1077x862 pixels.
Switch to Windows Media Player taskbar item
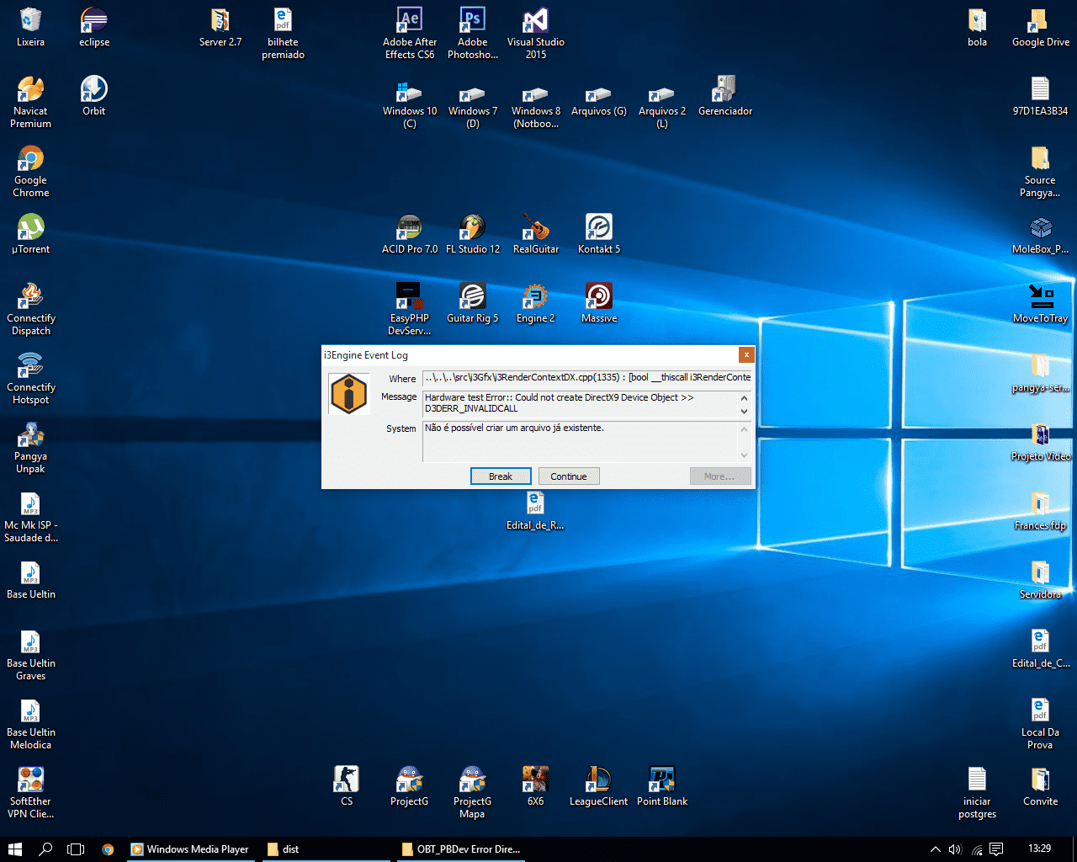191,849
